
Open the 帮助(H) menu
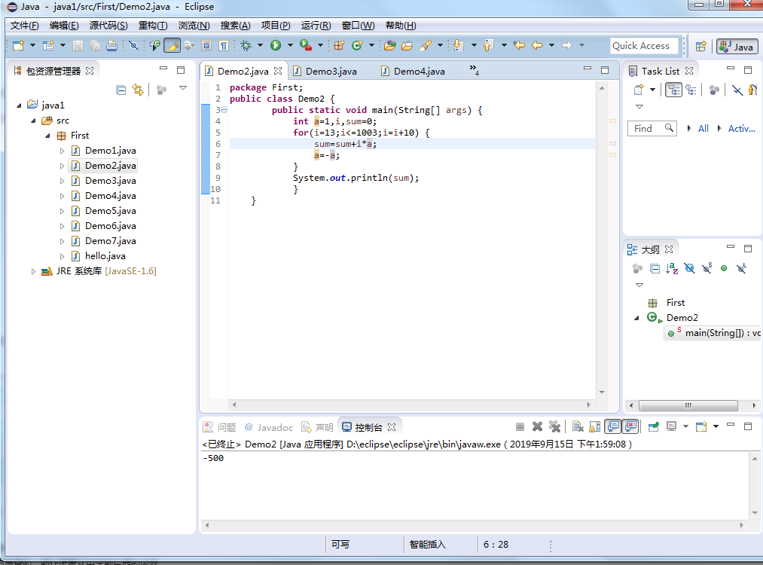(401, 26)
